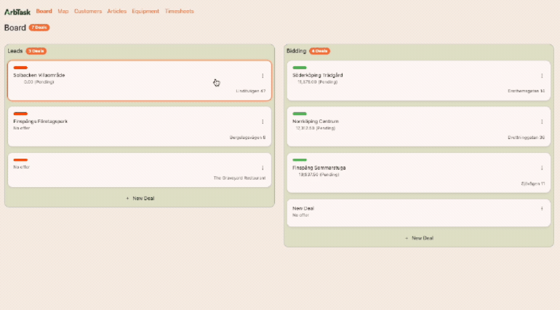
Task: Click the 'Bergslagsvägen 8' address text
Action: pyautogui.click(x=247, y=138)
